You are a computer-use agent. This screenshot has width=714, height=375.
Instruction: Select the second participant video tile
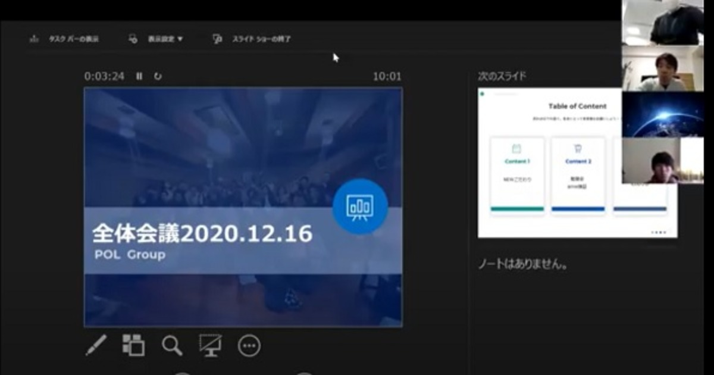click(663, 68)
